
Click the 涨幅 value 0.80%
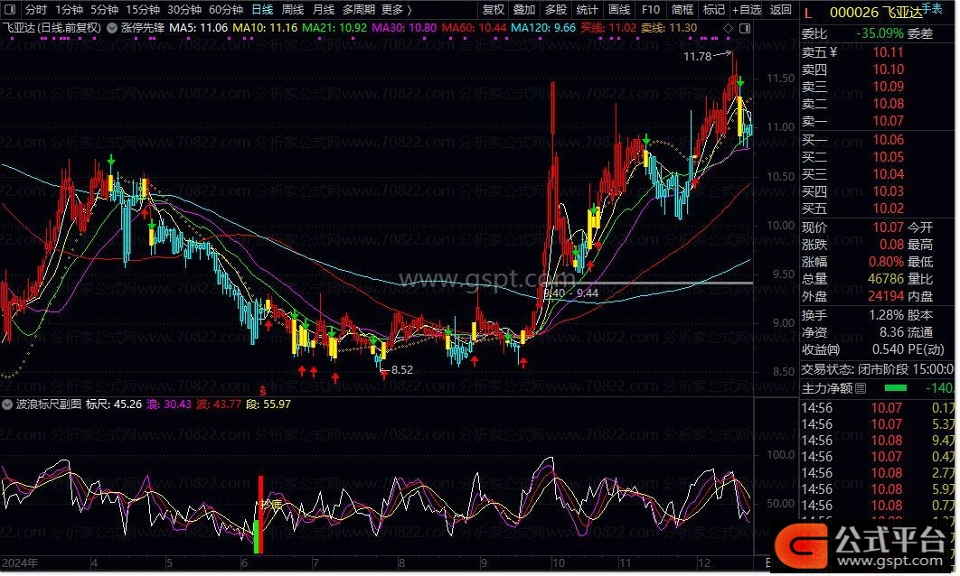point(886,262)
